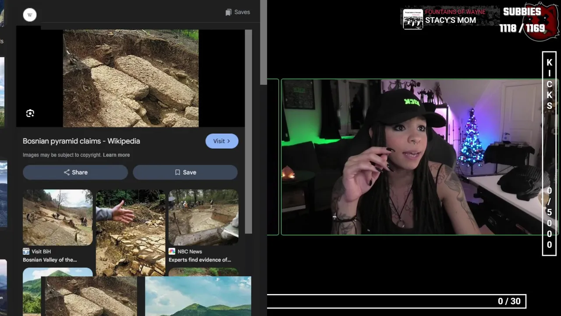
Task: Click NBC News source favicon
Action: 172,251
